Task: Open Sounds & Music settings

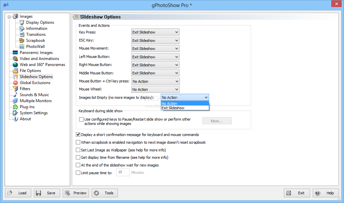Action: point(34,94)
